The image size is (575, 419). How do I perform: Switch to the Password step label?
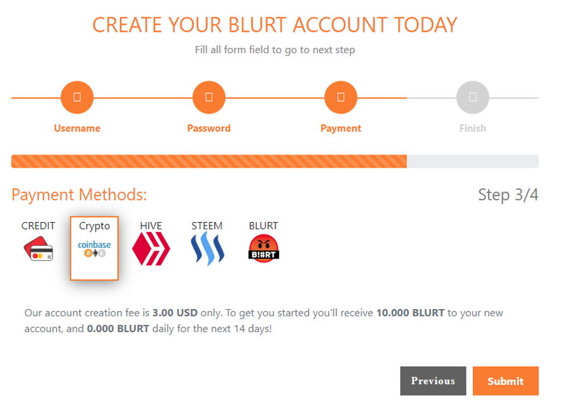pos(208,129)
